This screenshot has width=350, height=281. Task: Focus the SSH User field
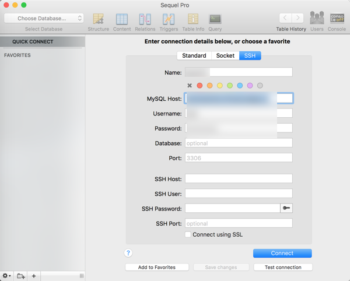(239, 194)
